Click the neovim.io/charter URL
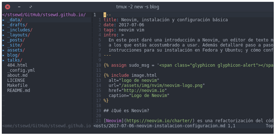 (159, 121)
